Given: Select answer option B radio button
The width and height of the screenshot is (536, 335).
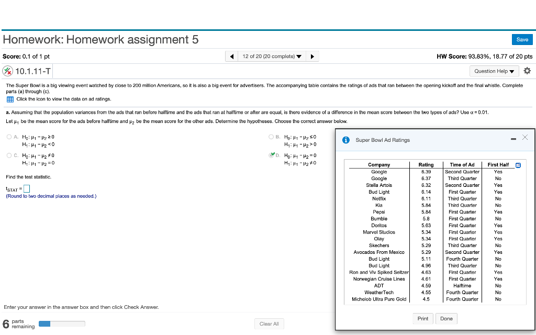Looking at the screenshot, I should point(271,137).
